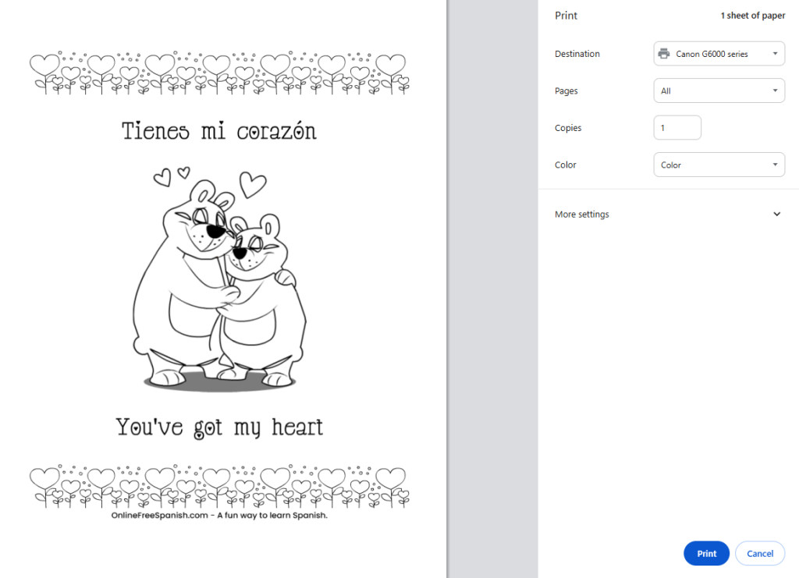Click the "1 sheet of paper" summary

[752, 16]
